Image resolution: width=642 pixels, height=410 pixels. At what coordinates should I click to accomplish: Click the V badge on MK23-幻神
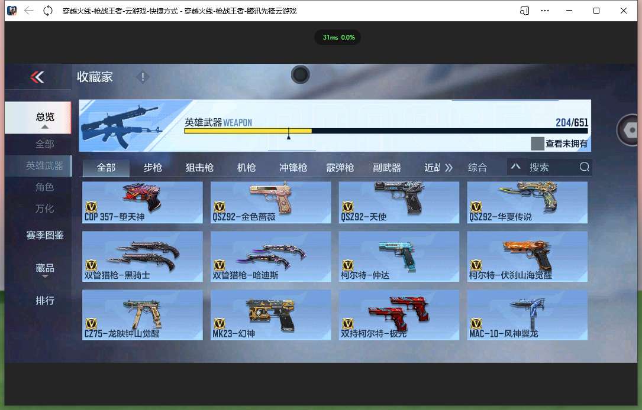pyautogui.click(x=220, y=323)
